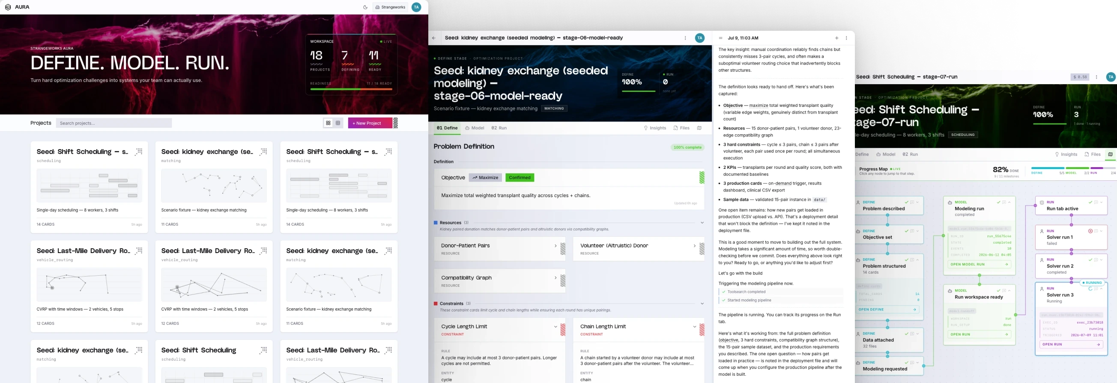Click checkmark on Run workspace ready node
The height and width of the screenshot is (383, 1117).
998,290
